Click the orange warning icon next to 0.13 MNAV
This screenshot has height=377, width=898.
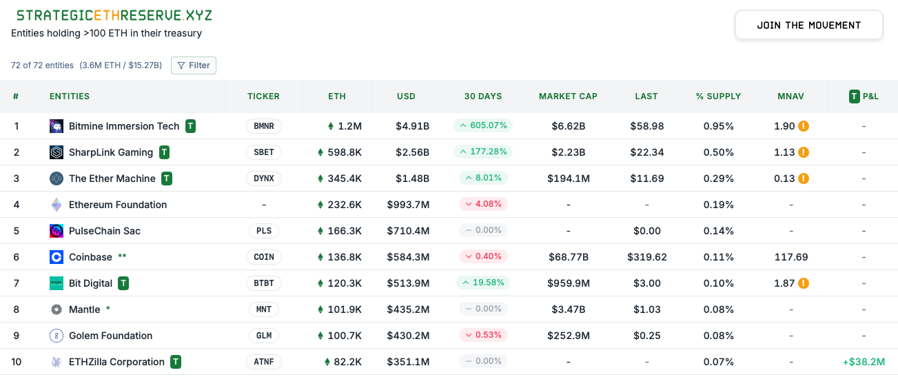click(x=804, y=179)
